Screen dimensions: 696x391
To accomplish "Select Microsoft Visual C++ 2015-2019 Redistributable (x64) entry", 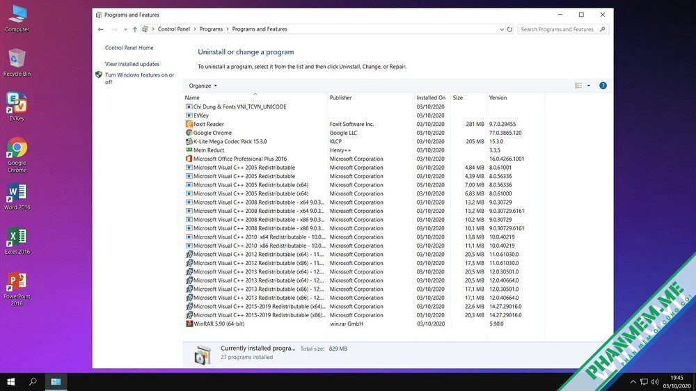I will [259, 306].
